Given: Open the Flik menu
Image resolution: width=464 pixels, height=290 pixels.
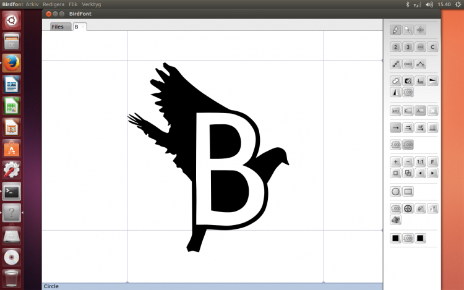Looking at the screenshot, I should 73,4.
